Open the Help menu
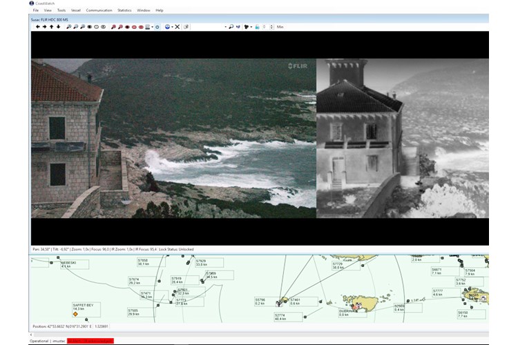 (160, 10)
